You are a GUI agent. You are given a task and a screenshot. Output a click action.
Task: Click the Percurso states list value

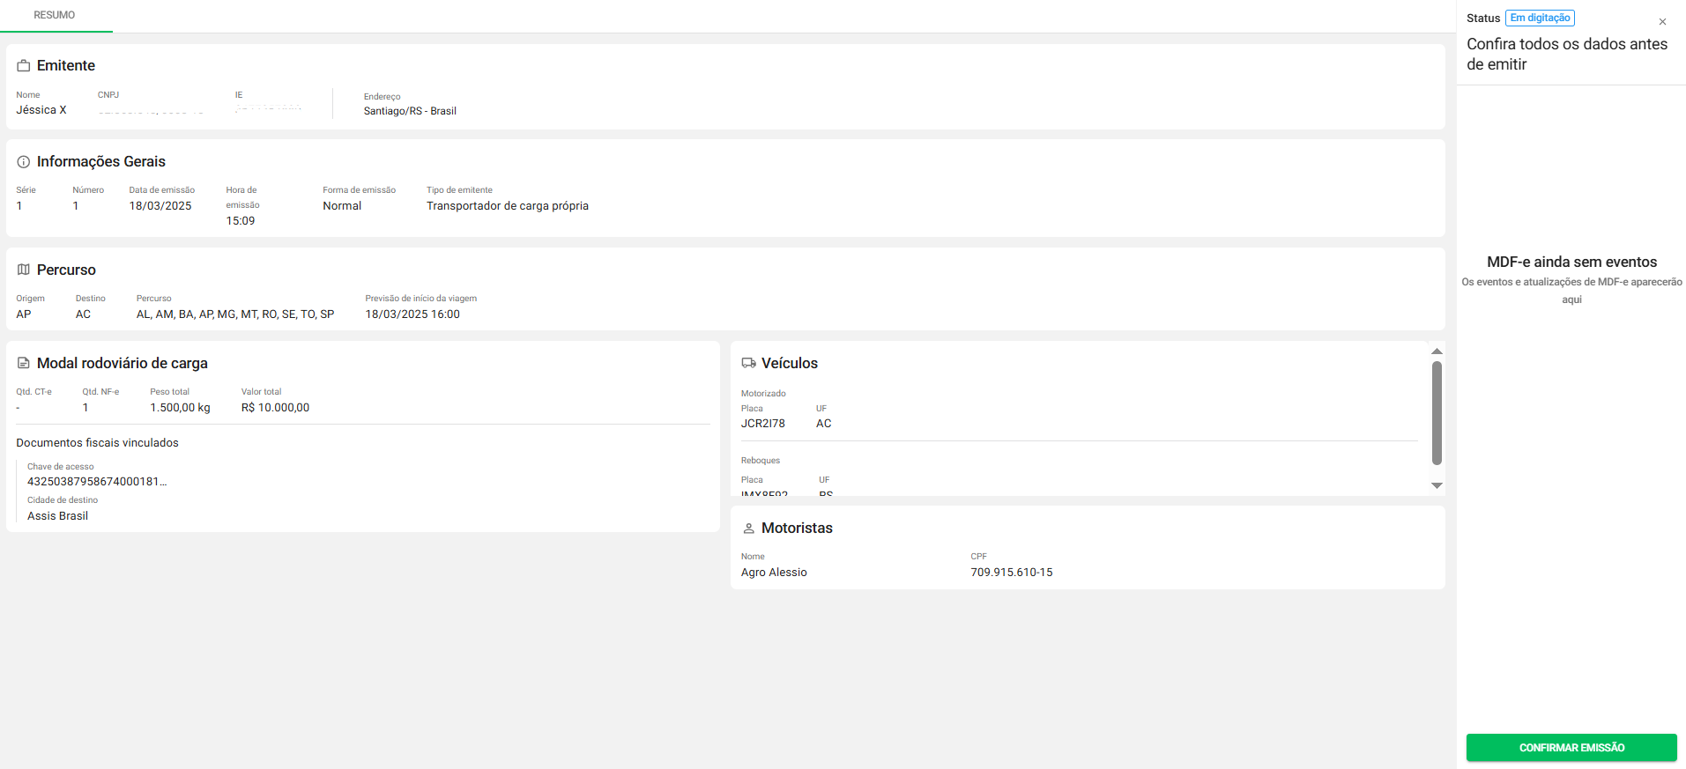point(235,314)
